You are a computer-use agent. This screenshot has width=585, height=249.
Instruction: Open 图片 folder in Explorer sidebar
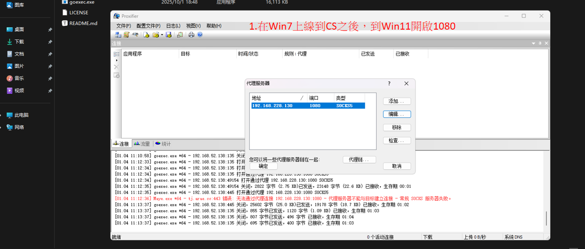[x=19, y=66]
